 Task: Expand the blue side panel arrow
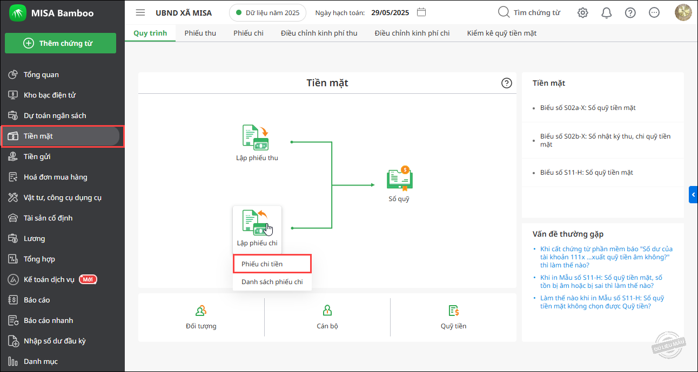click(693, 194)
